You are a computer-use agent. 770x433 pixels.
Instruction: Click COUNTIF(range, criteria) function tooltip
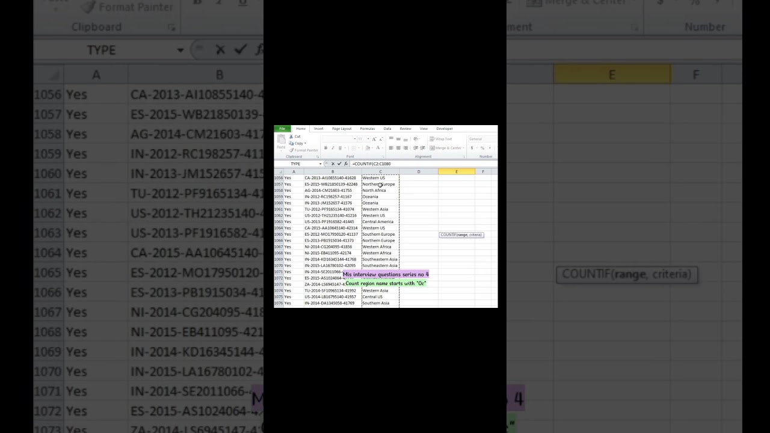click(461, 235)
